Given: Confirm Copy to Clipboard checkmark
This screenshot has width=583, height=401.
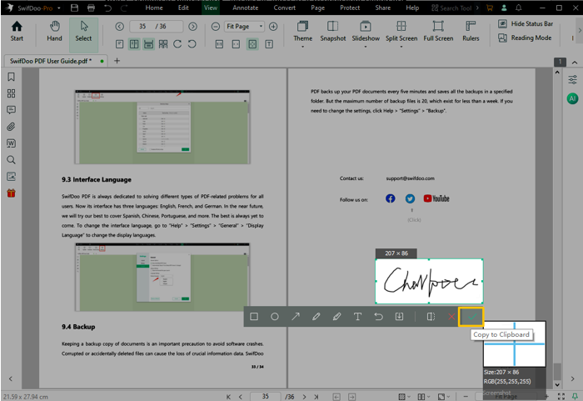Looking at the screenshot, I should pyautogui.click(x=471, y=317).
